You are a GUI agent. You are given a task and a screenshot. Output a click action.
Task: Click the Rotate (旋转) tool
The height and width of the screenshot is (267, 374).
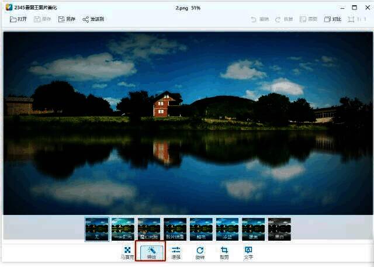200,252
